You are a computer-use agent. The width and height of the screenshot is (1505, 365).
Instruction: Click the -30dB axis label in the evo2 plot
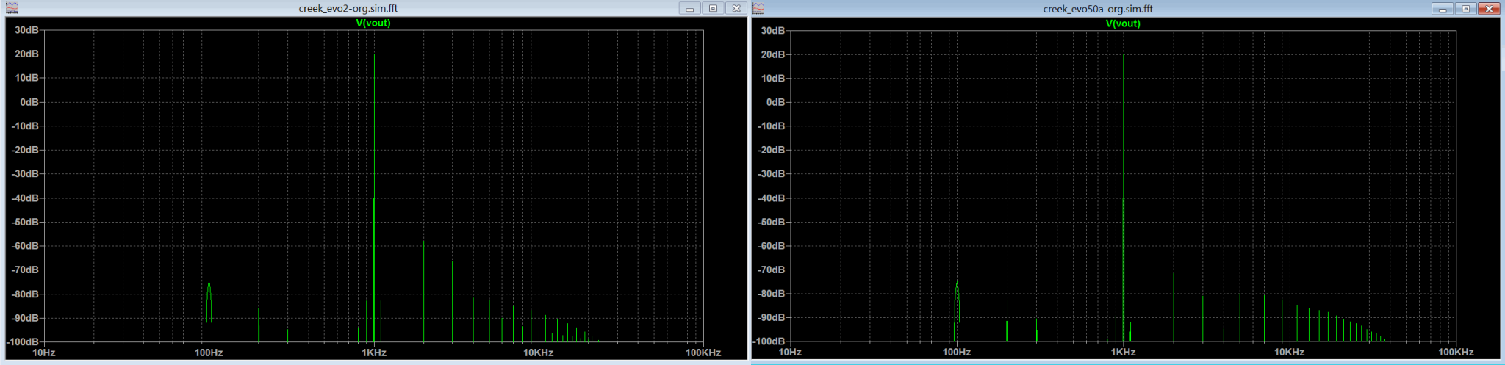[26, 174]
